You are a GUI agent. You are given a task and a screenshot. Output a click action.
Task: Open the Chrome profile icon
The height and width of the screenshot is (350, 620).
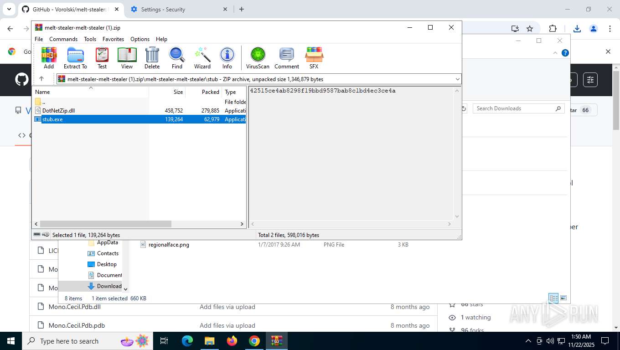(x=594, y=29)
